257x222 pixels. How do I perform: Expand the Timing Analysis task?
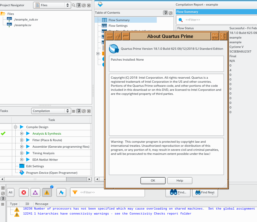[22, 153]
